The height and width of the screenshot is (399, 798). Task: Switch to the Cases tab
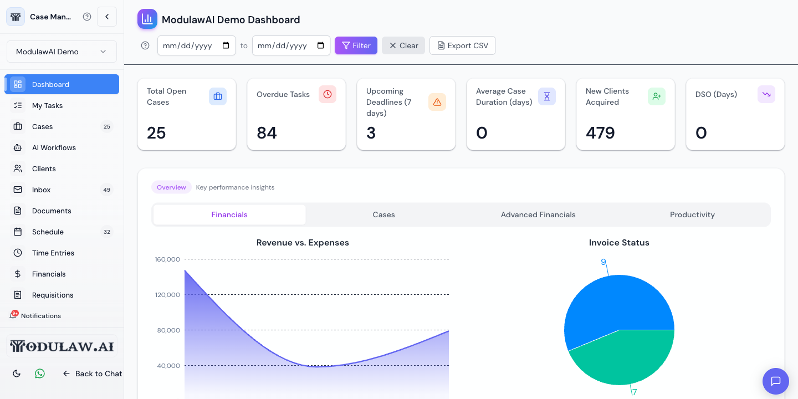pos(383,214)
